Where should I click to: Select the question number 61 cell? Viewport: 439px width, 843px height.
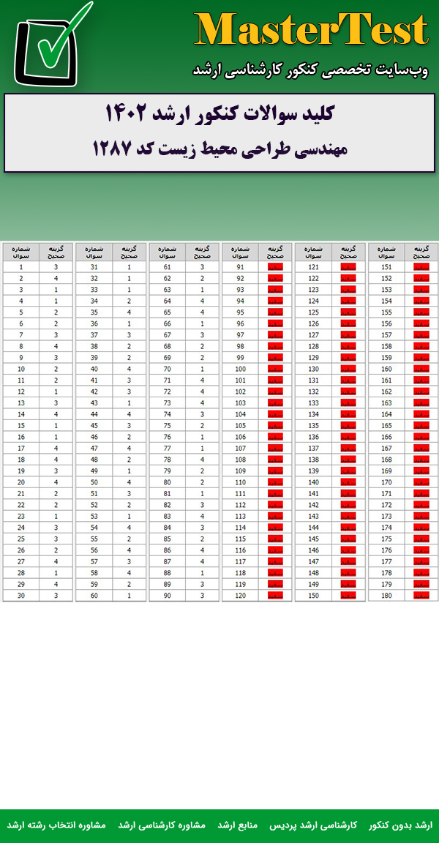[x=168, y=267]
